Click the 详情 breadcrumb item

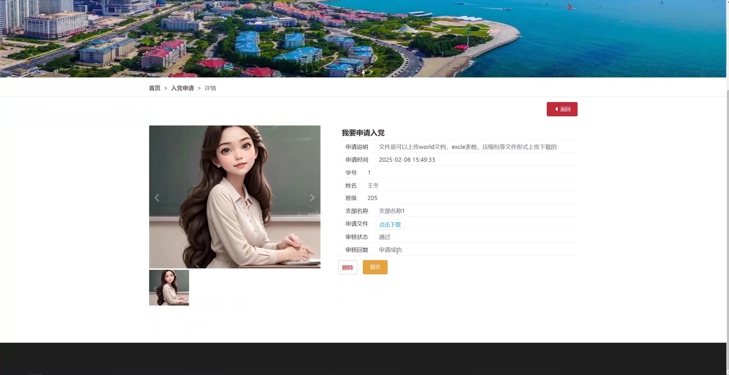point(210,88)
